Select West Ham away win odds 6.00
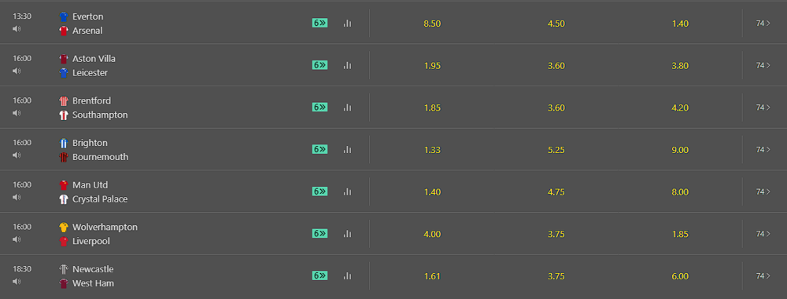This screenshot has height=299, width=787. point(680,276)
